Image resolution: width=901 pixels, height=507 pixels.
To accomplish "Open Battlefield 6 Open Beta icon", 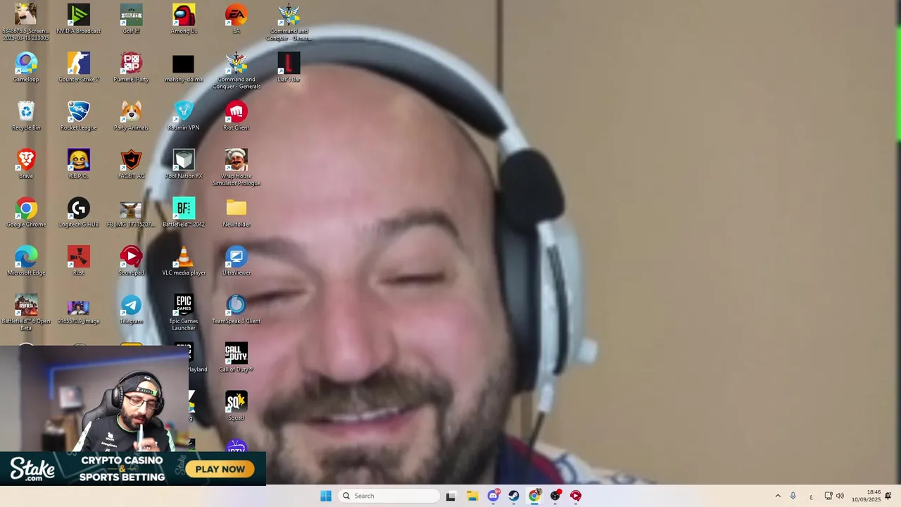I will [26, 313].
